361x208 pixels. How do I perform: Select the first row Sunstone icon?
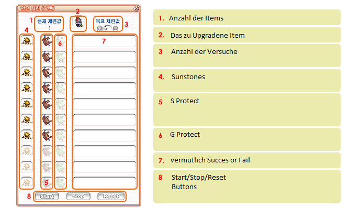click(27, 41)
